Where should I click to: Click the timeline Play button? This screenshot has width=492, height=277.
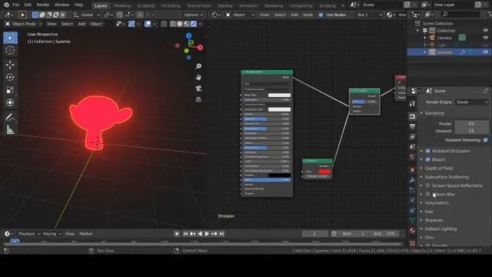(207, 234)
